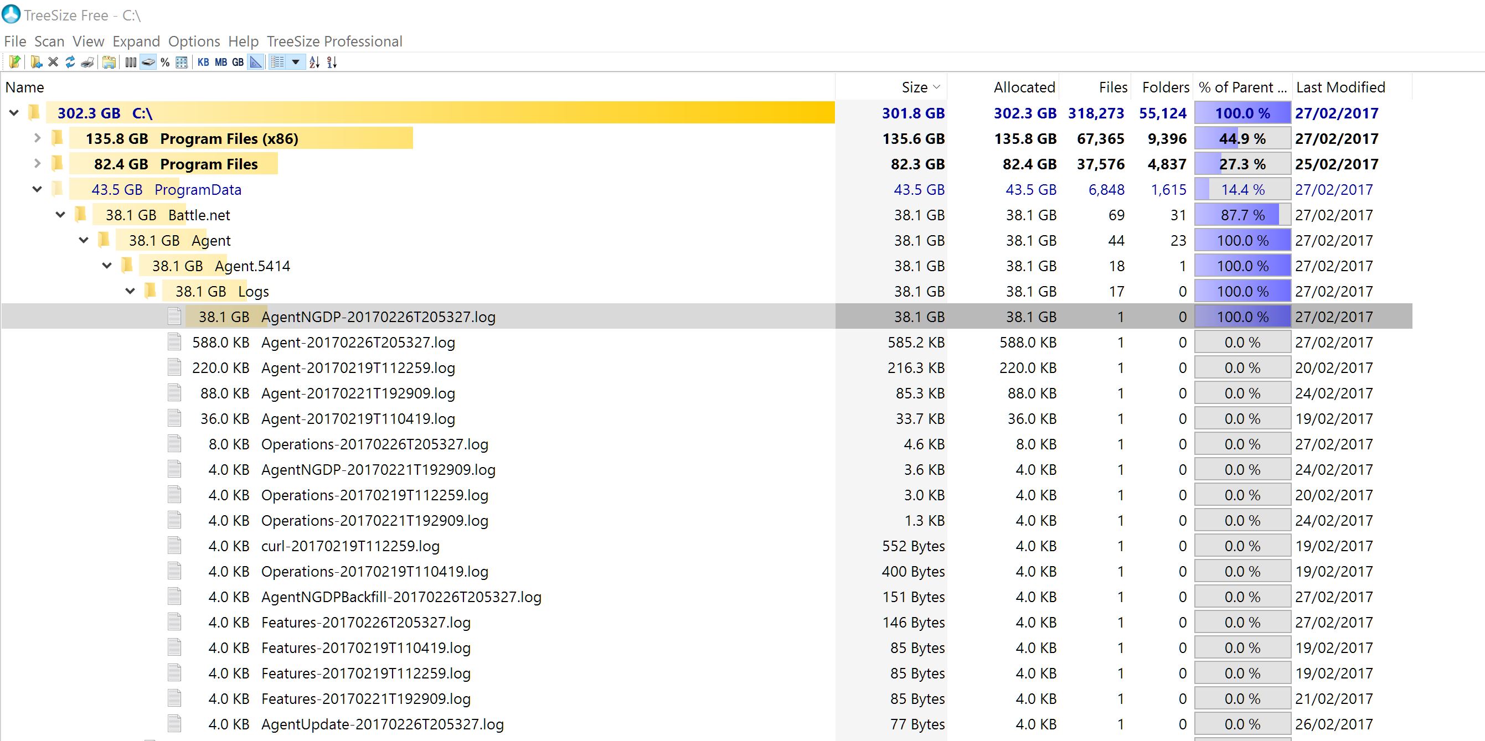Viewport: 1485px width, 741px height.
Task: Toggle the details list view icon
Action: coord(277,62)
